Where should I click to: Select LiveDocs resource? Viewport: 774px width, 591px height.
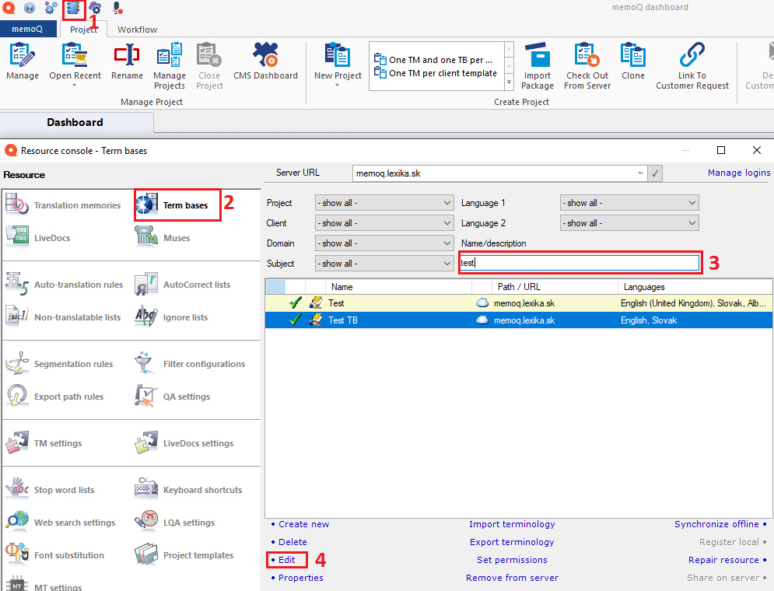pyautogui.click(x=37, y=237)
